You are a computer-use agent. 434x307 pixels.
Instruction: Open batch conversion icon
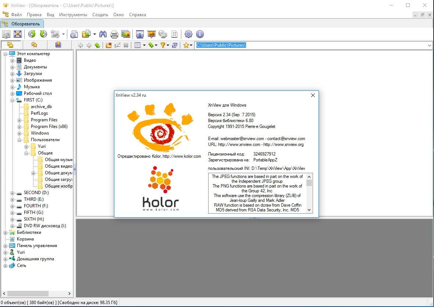[126, 34]
